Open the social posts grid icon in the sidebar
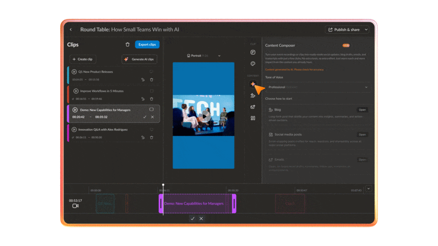This screenshot has width=438, height=246. point(253,118)
